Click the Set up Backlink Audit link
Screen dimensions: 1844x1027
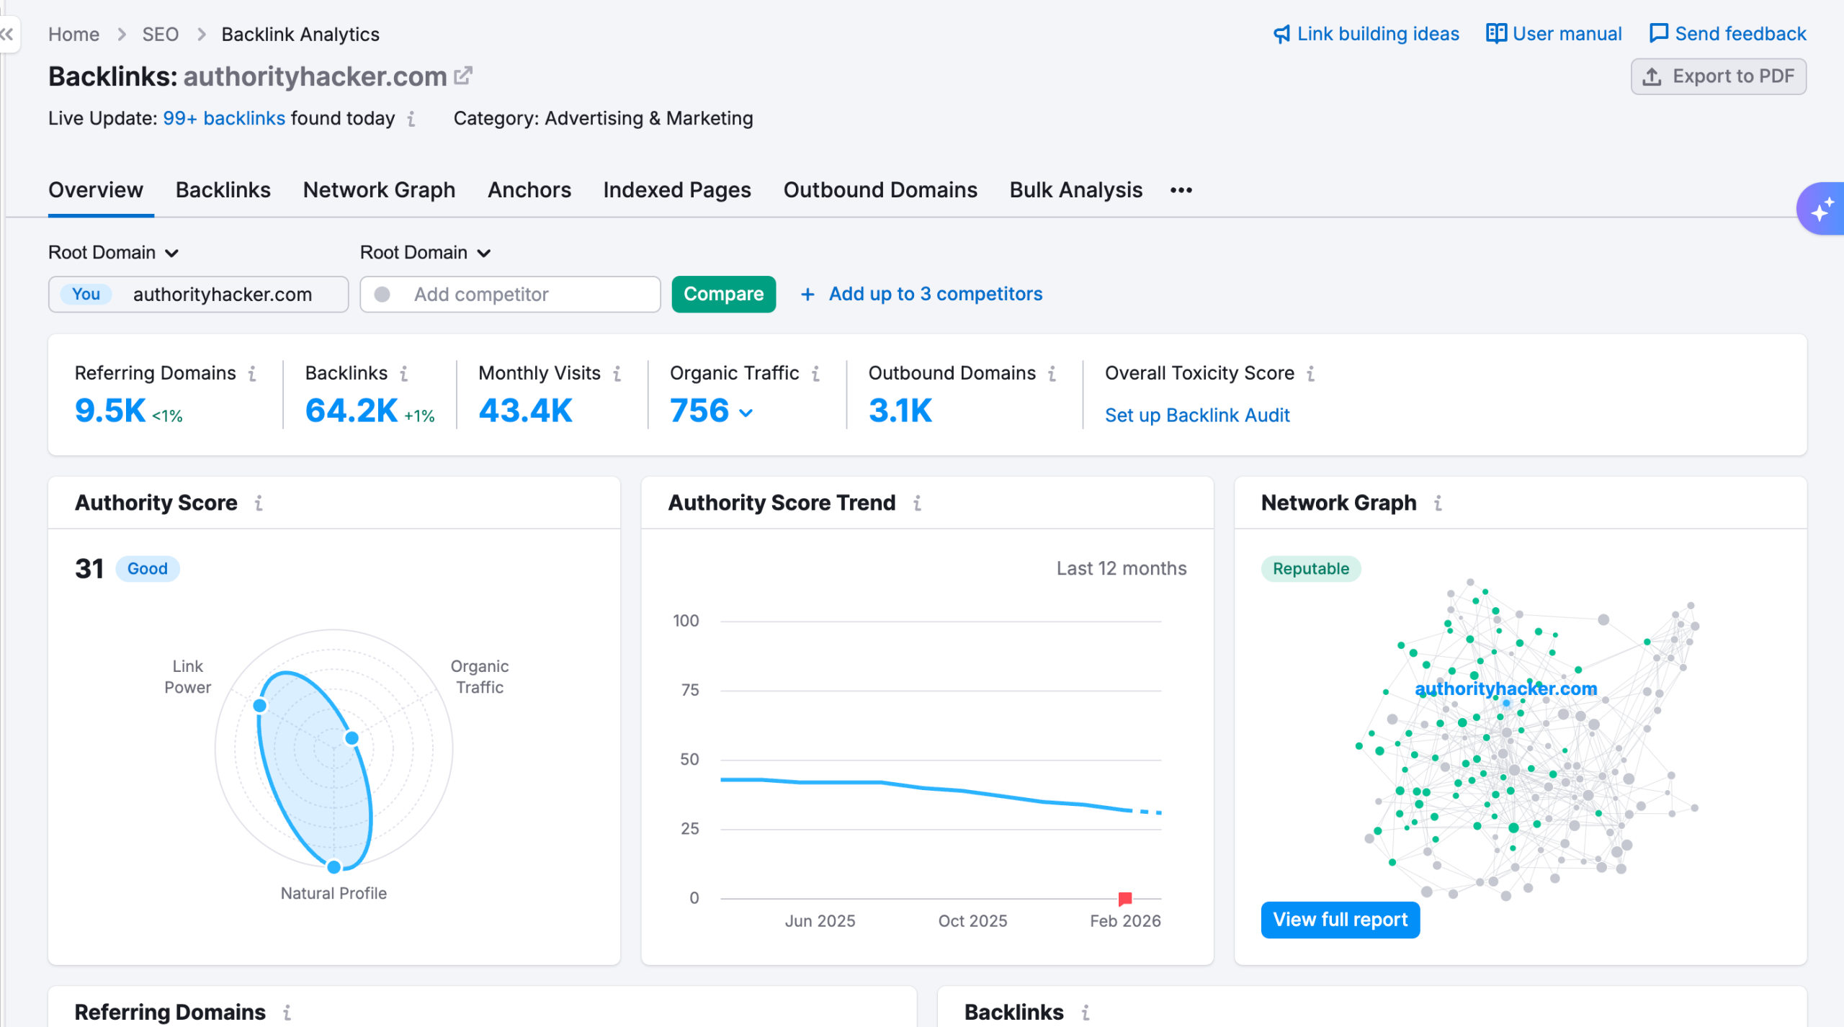pyautogui.click(x=1197, y=415)
